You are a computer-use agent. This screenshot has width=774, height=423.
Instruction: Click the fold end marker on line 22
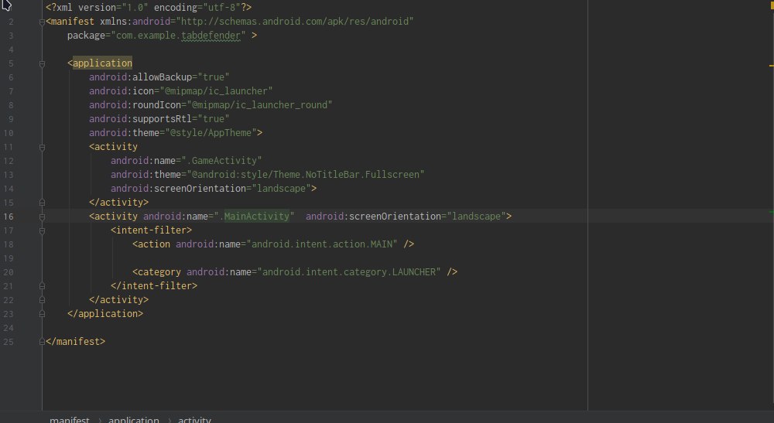tap(42, 300)
